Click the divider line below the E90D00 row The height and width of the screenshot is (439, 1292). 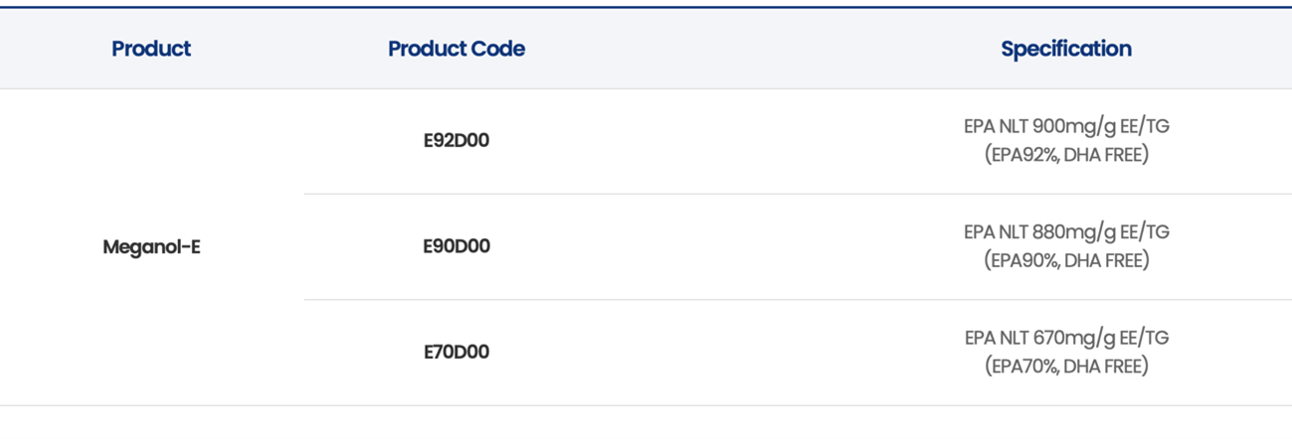click(796, 300)
